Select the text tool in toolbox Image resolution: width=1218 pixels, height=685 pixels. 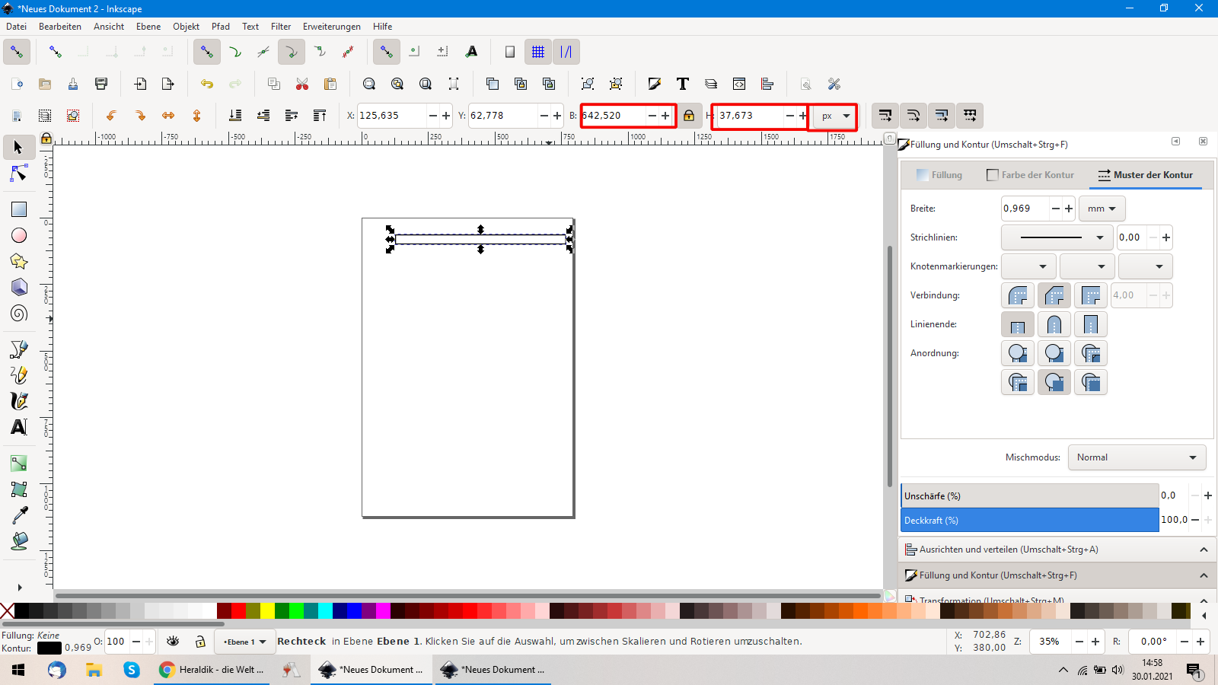[19, 427]
